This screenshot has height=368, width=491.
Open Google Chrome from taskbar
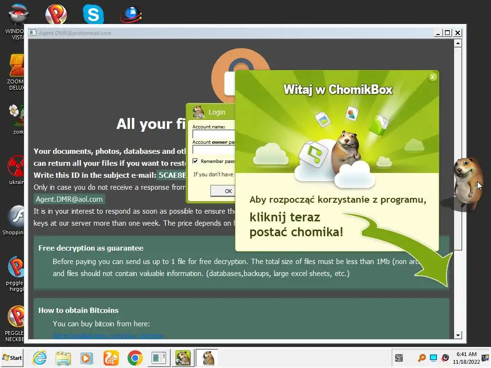(135, 358)
